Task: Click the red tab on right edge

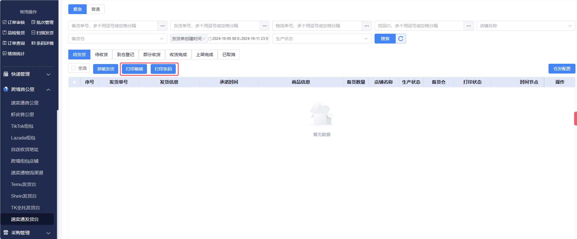Action: (575, 118)
